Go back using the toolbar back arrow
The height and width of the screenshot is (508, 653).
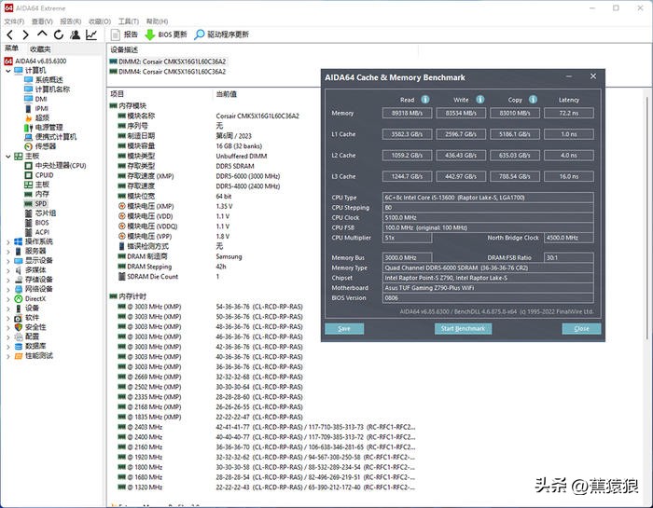pyautogui.click(x=10, y=34)
